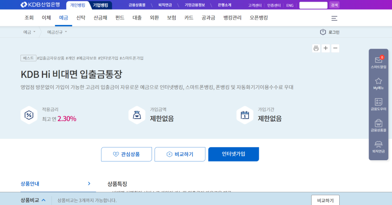The height and width of the screenshot is (205, 392).
Task: Click the 인터넷가입 button
Action: point(234,154)
